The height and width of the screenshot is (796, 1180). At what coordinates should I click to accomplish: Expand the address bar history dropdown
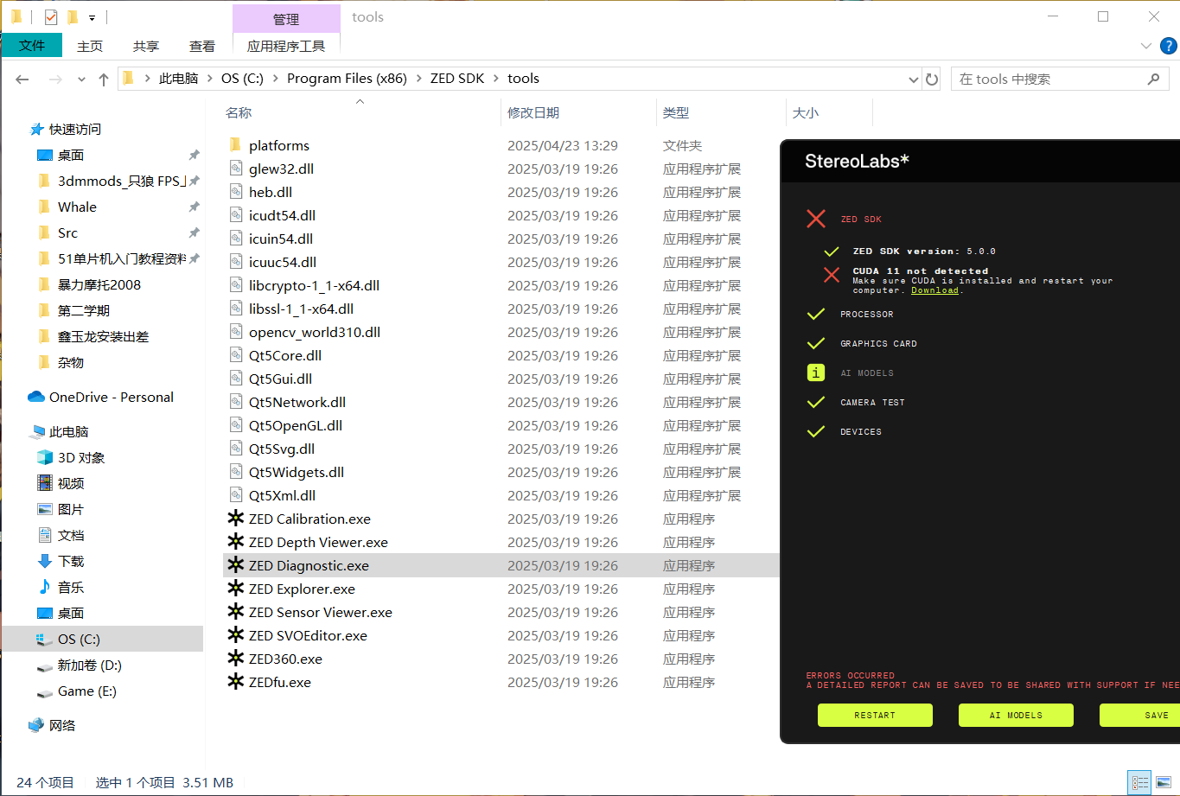click(x=914, y=79)
